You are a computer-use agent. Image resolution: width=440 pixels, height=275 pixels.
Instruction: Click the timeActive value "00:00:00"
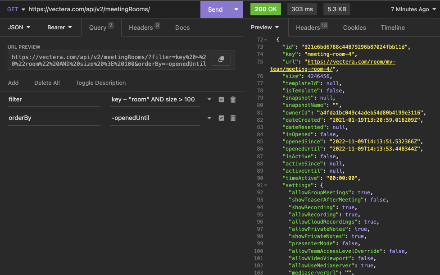342,178
